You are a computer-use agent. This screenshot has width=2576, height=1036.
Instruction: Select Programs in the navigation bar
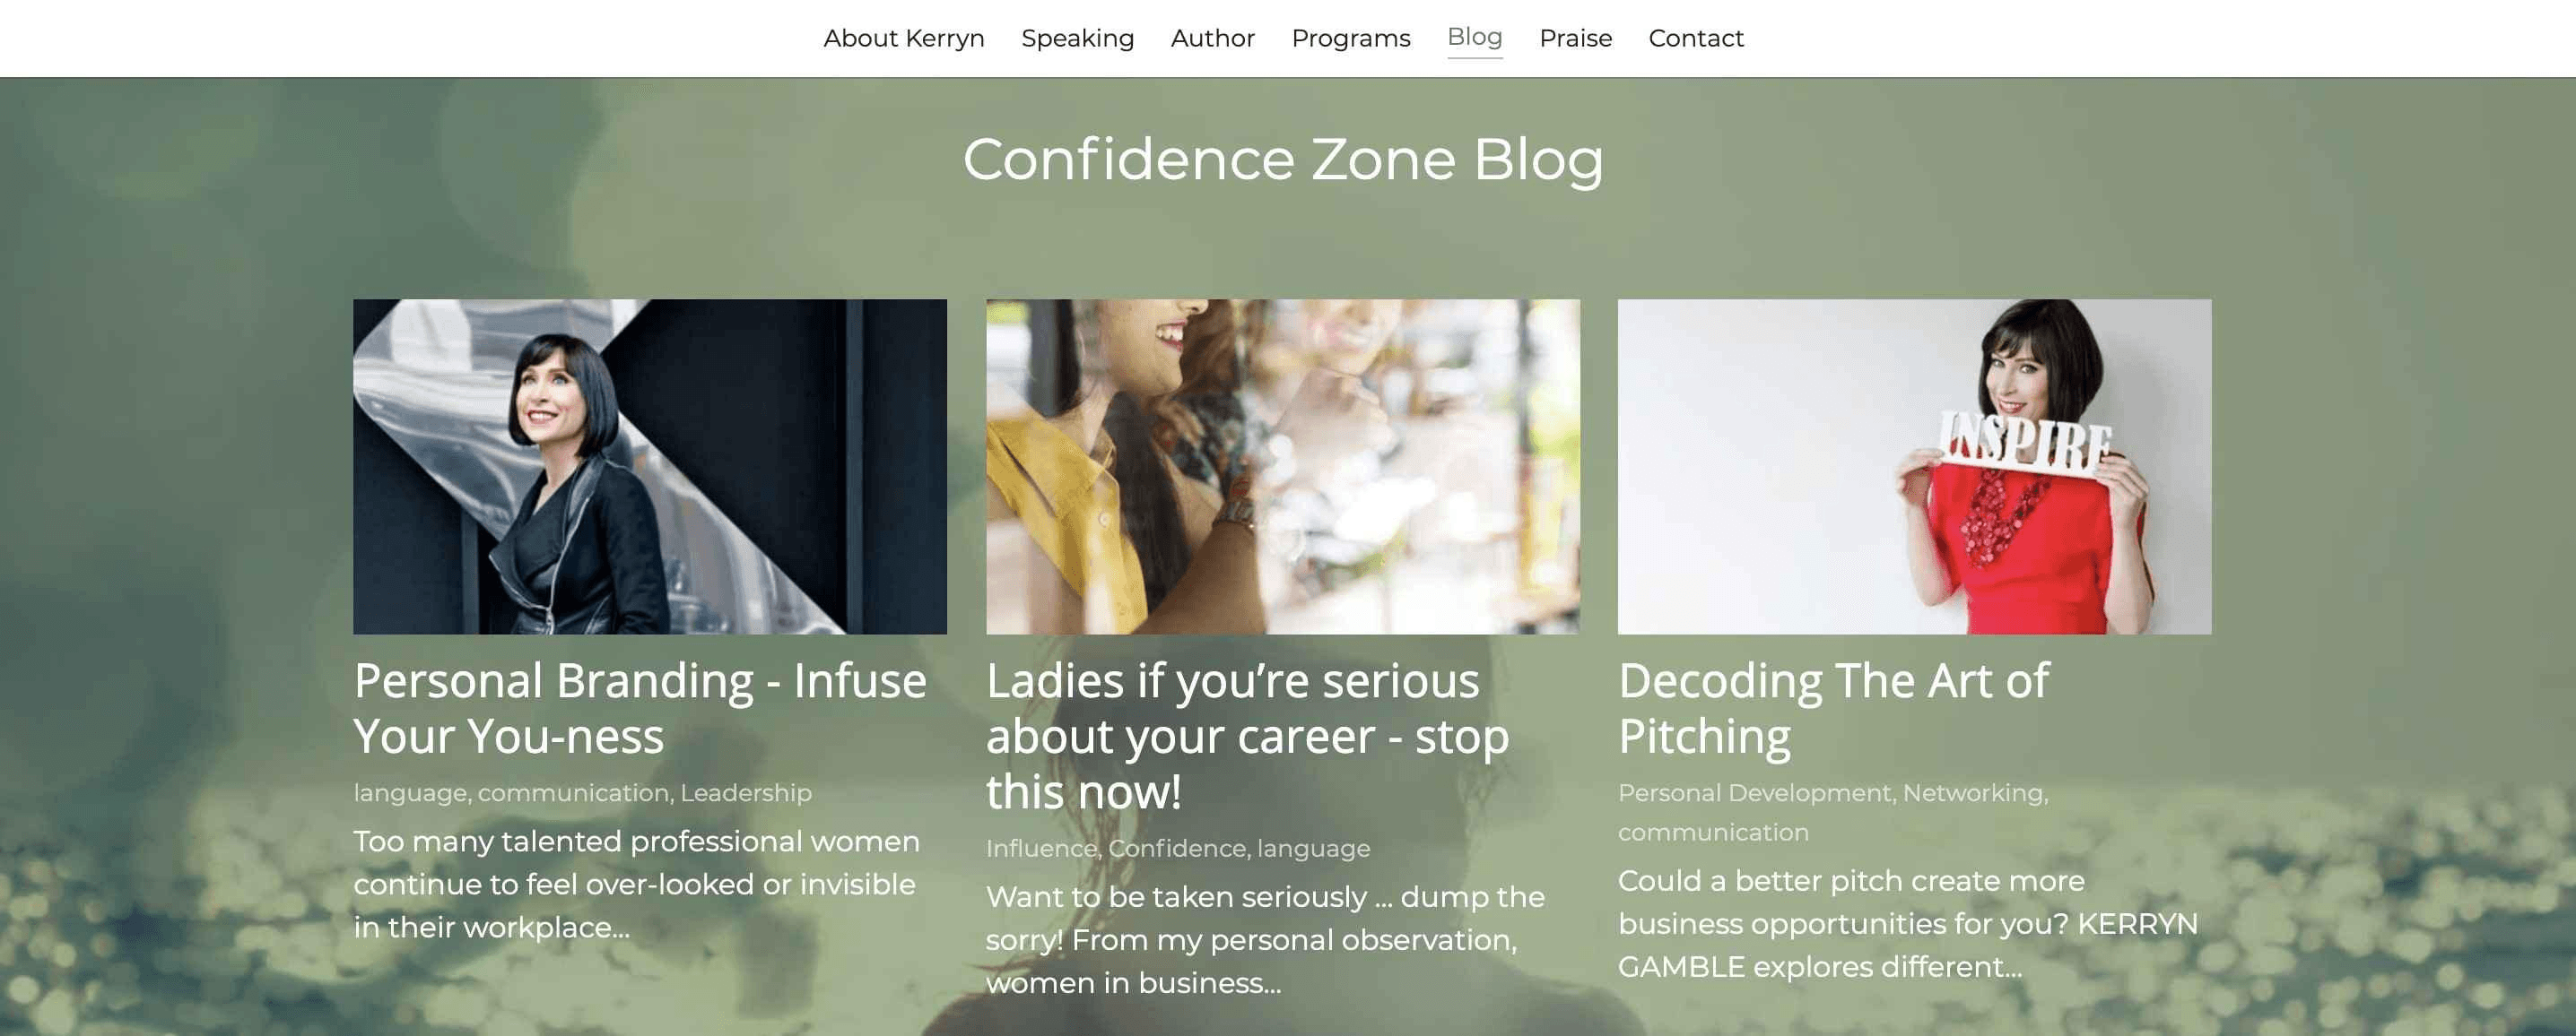[1350, 38]
